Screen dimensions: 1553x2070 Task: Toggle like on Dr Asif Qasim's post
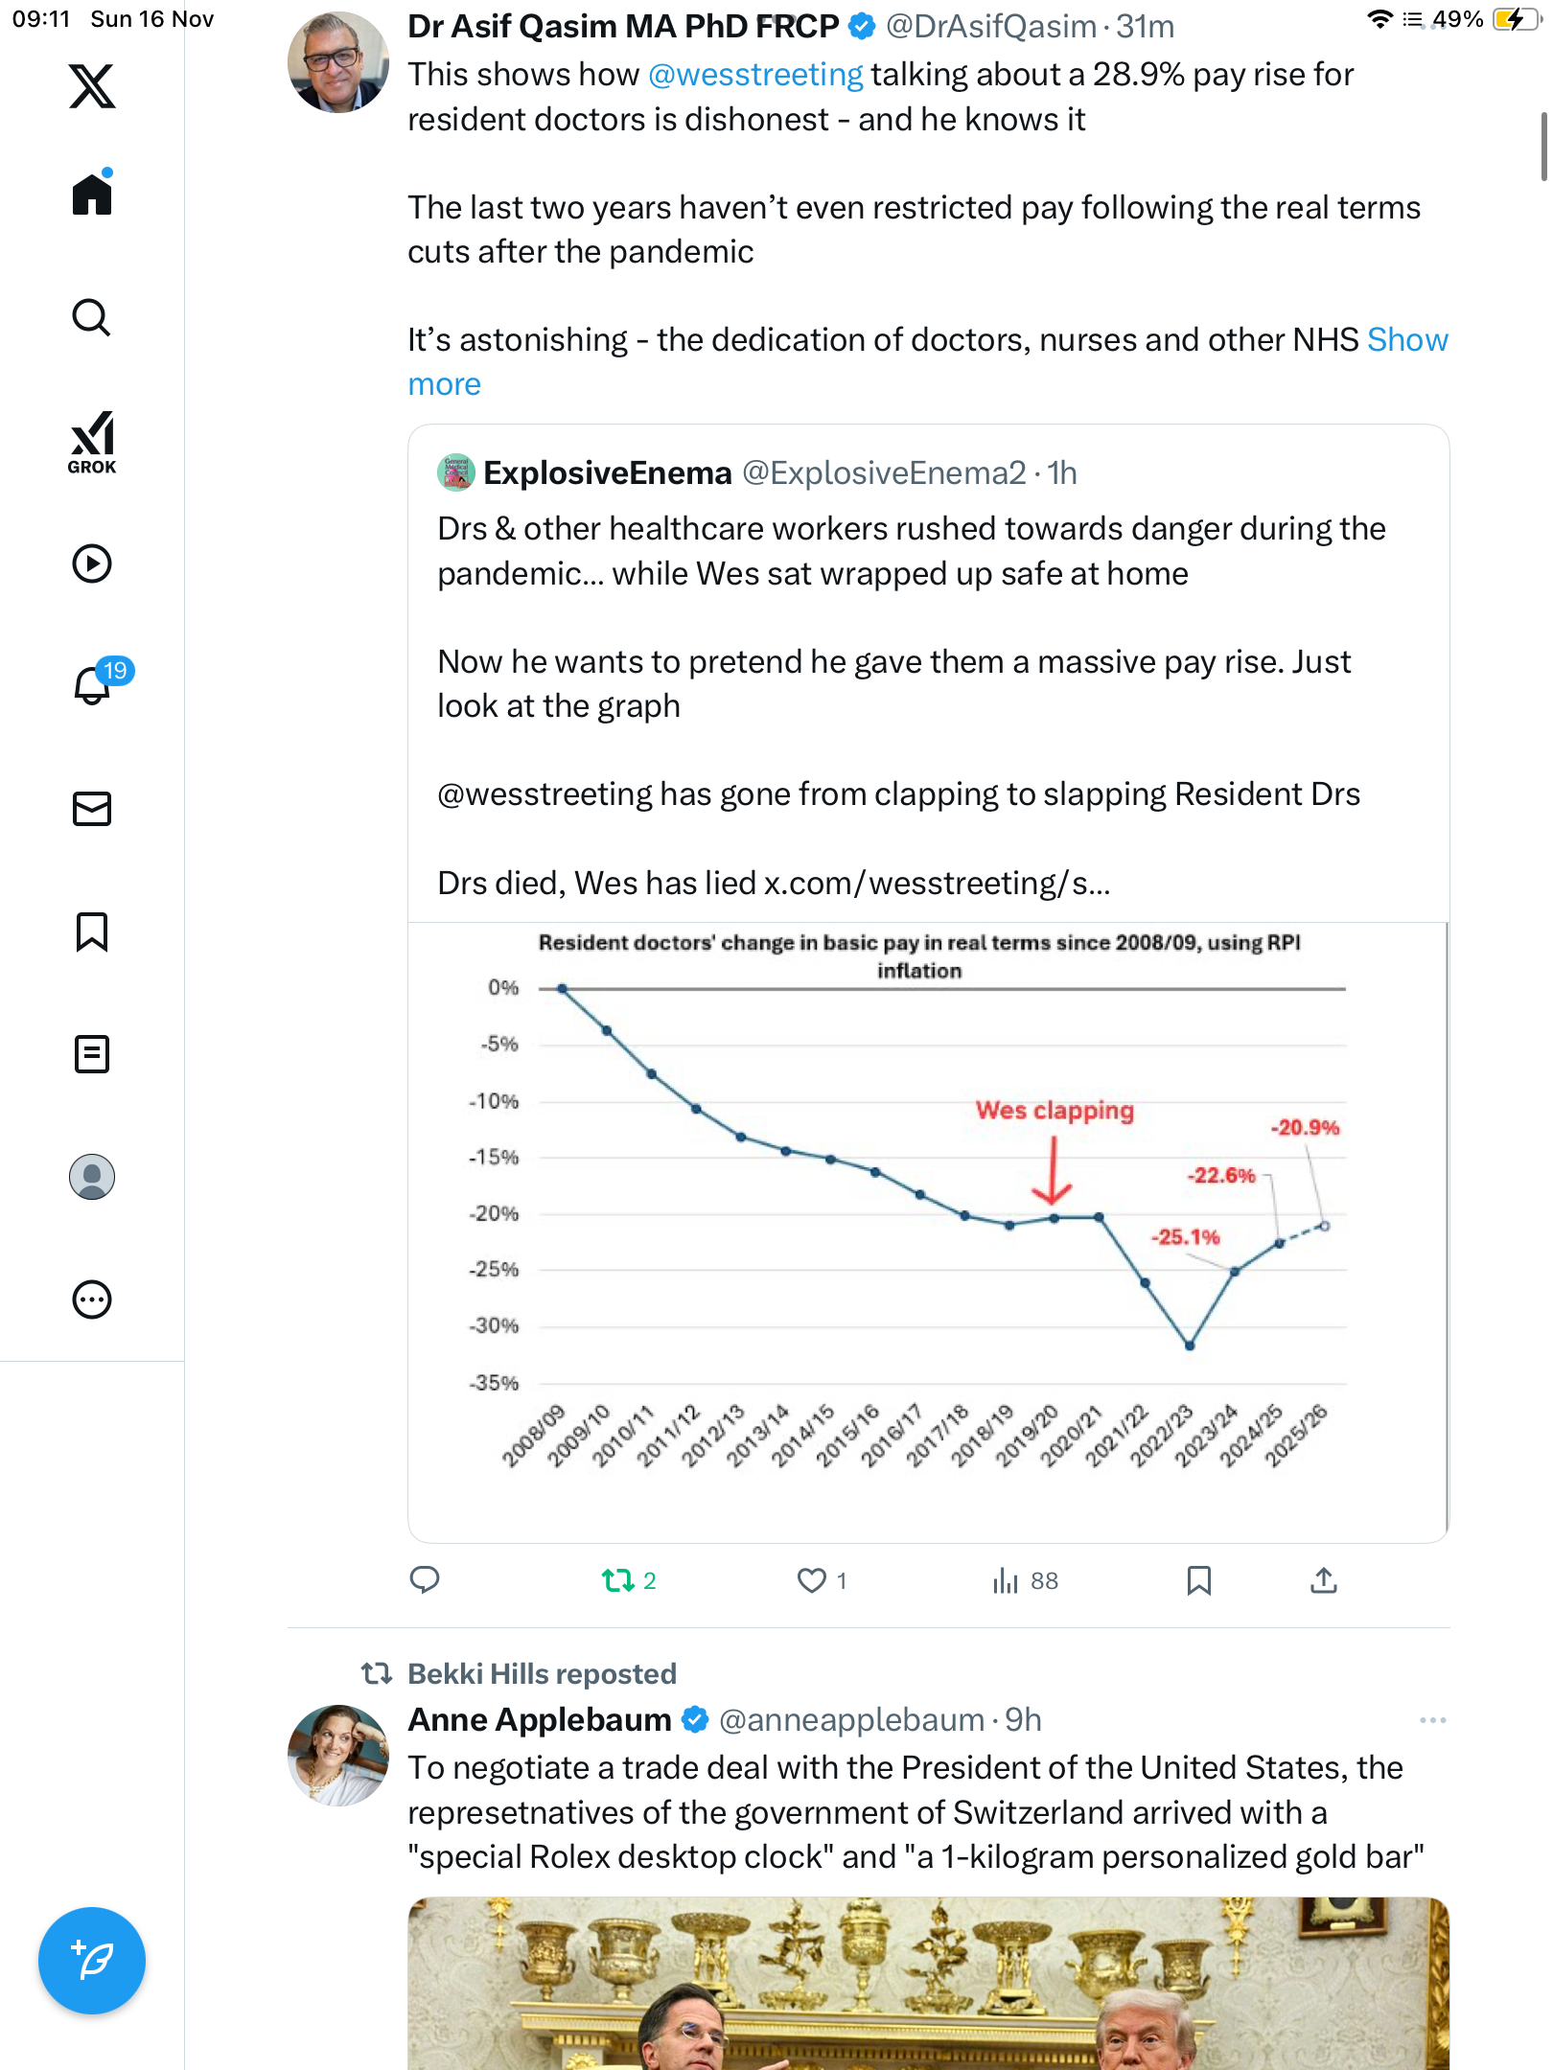coord(812,1580)
